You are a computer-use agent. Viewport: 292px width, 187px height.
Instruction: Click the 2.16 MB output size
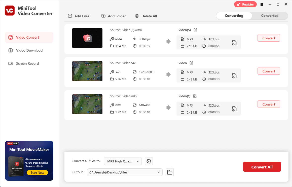(x=192, y=46)
